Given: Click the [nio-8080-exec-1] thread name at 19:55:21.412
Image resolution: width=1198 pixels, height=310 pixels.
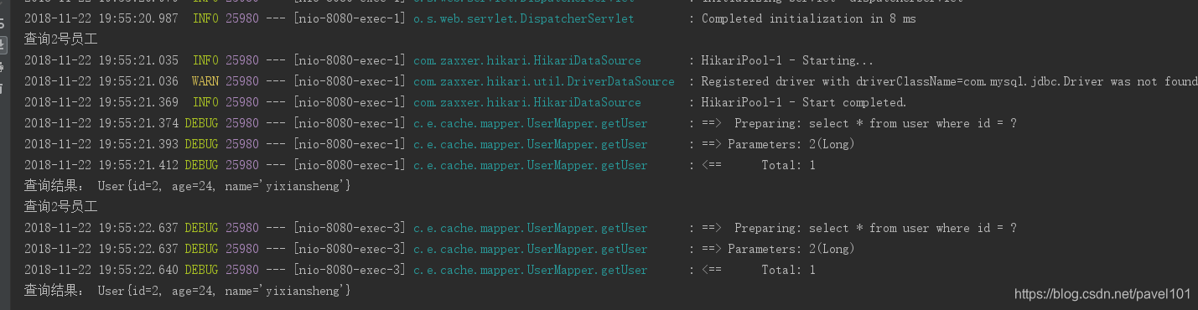Looking at the screenshot, I should coord(350,165).
